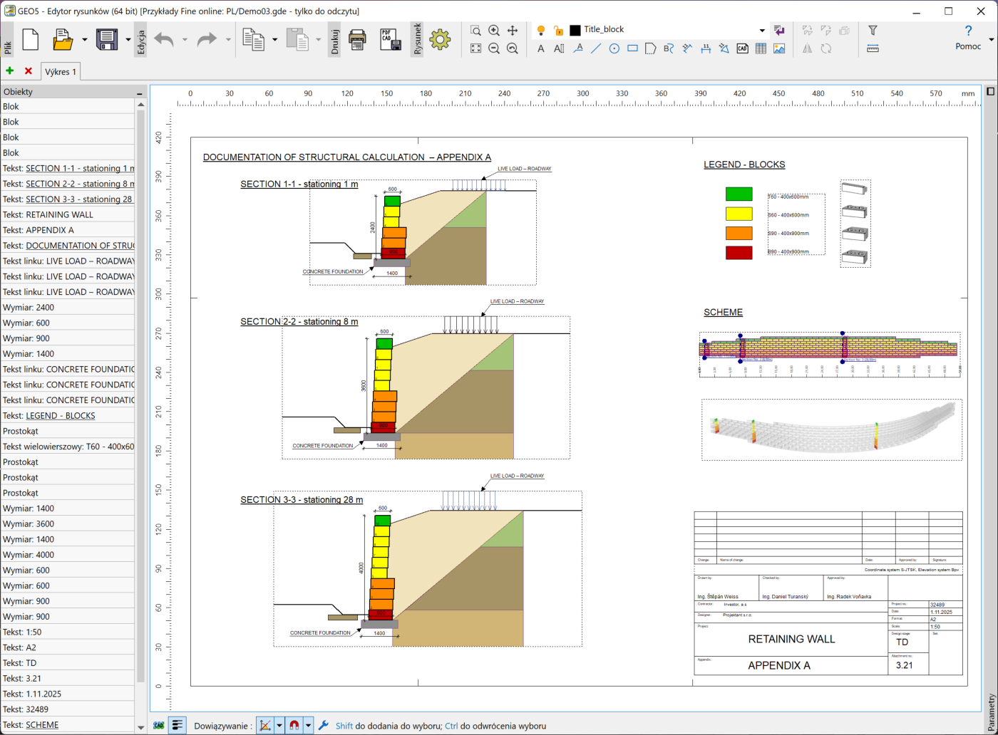Select the line drawing tool
The image size is (998, 735).
(x=596, y=49)
